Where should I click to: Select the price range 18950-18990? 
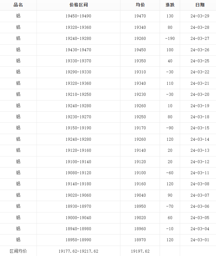[78, 240]
